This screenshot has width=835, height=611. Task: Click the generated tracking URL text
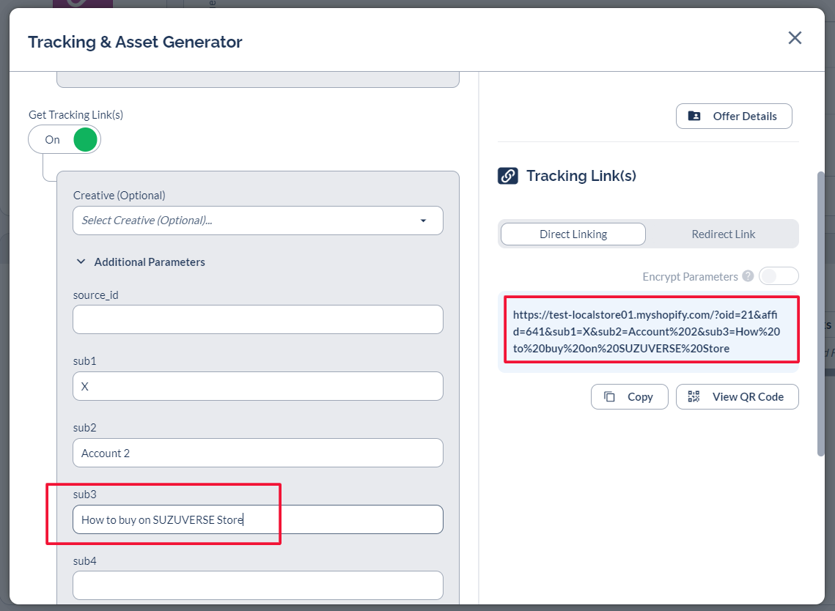coord(647,331)
